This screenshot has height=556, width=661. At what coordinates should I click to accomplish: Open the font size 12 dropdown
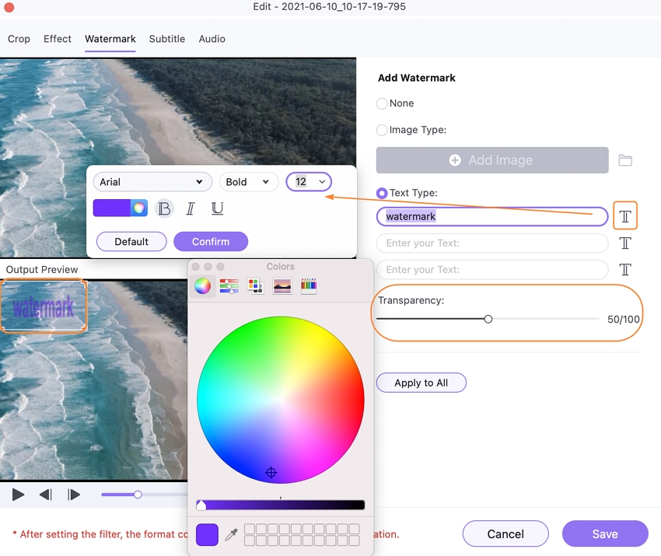[x=309, y=182]
